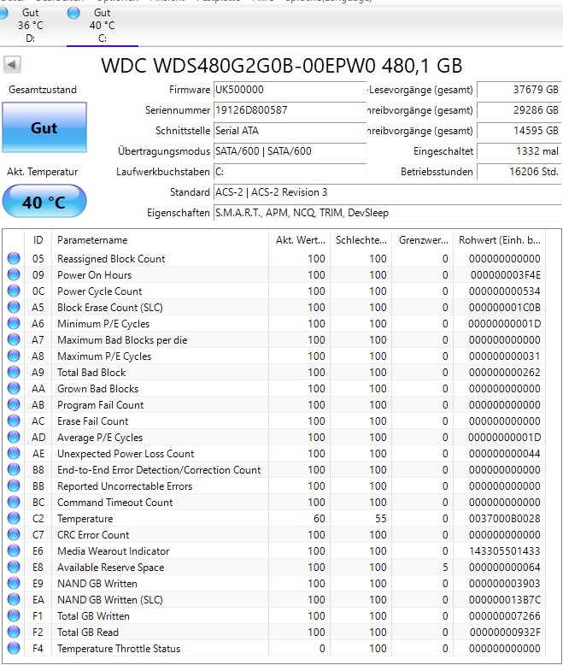Click the status orb for Reassigned Block Count

(x=14, y=258)
